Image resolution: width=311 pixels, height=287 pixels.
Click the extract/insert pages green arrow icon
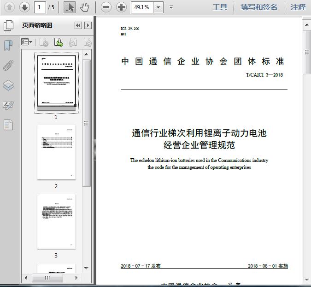59,42
